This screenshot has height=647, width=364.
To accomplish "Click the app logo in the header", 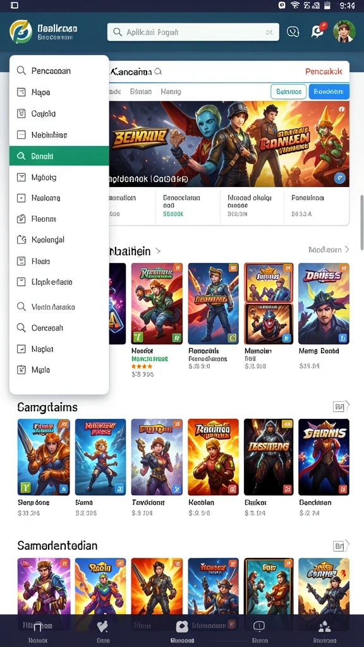I will 21,32.
